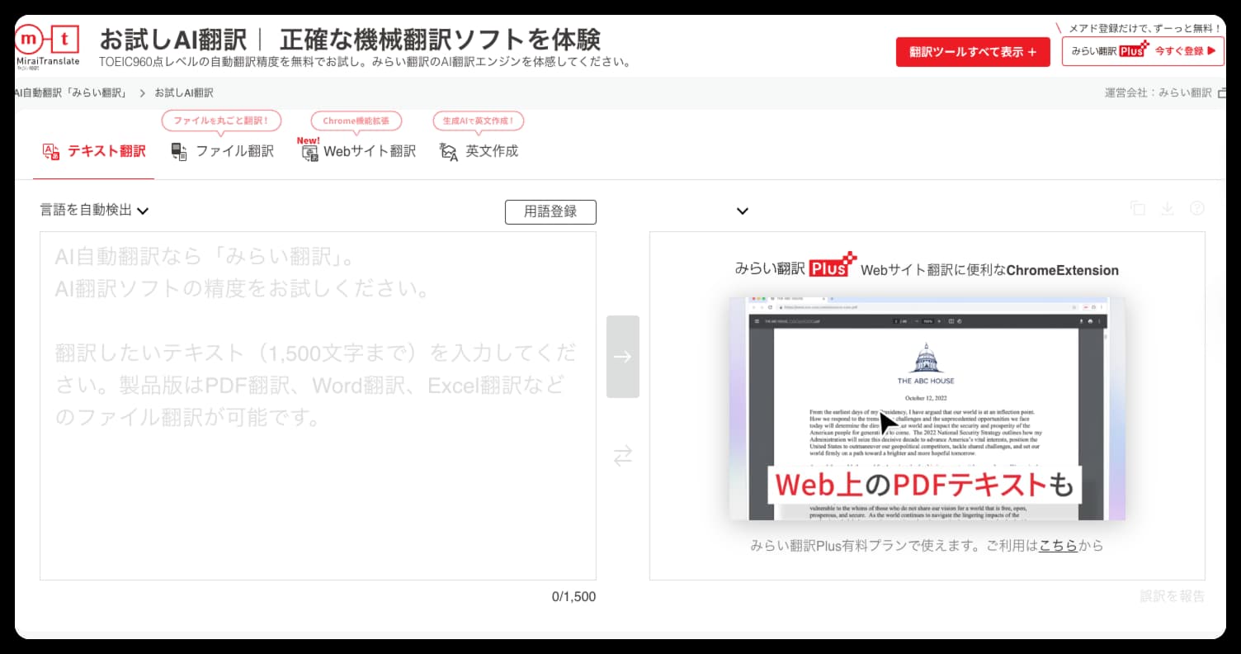Click the 用語登録 button
This screenshot has width=1241, height=654.
point(550,212)
